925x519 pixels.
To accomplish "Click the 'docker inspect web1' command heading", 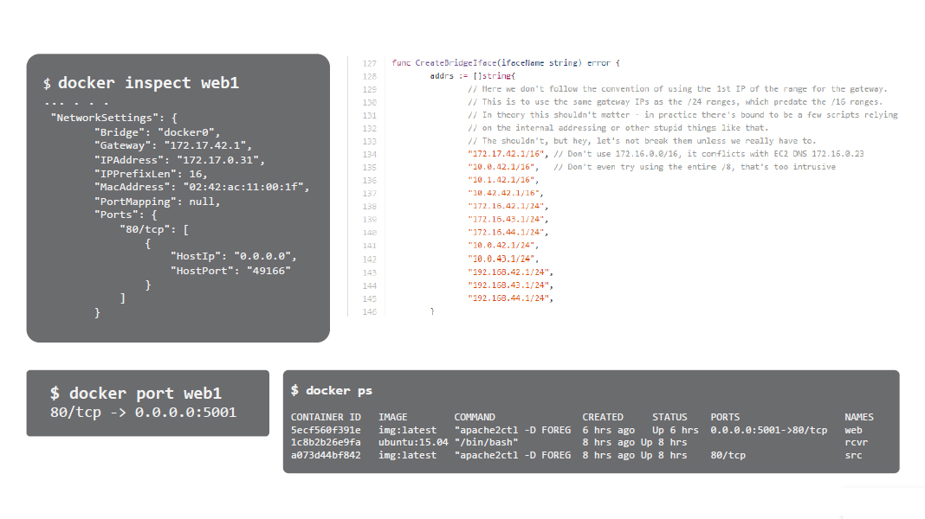I will (x=147, y=83).
